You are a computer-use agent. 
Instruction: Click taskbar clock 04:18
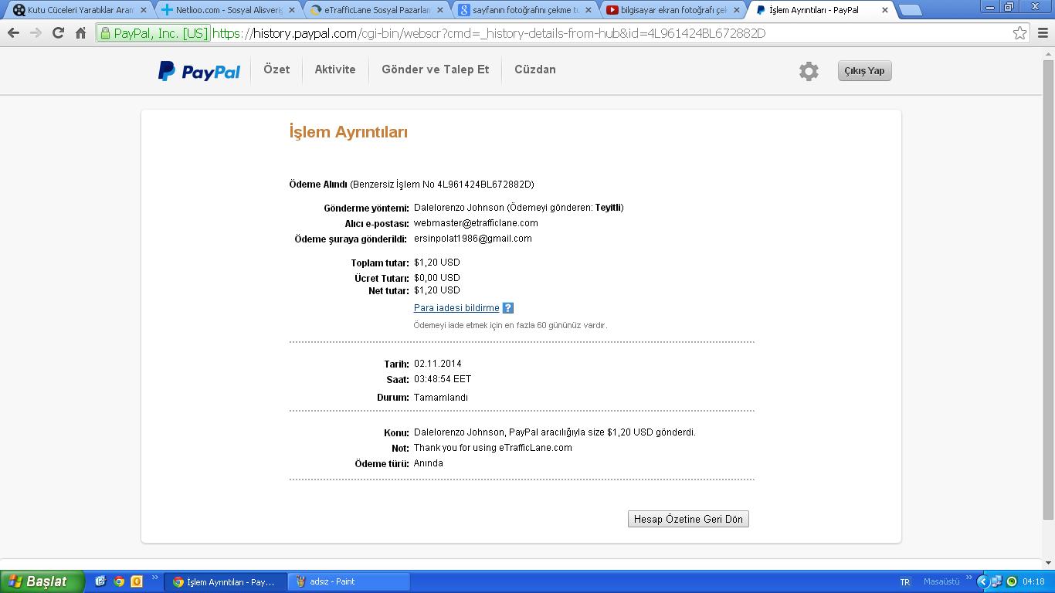(x=1033, y=582)
